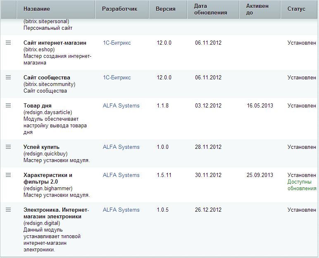319x258 pixels.
Task: Open ALFA Systems link for Товар дня
Action: [x=121, y=106]
